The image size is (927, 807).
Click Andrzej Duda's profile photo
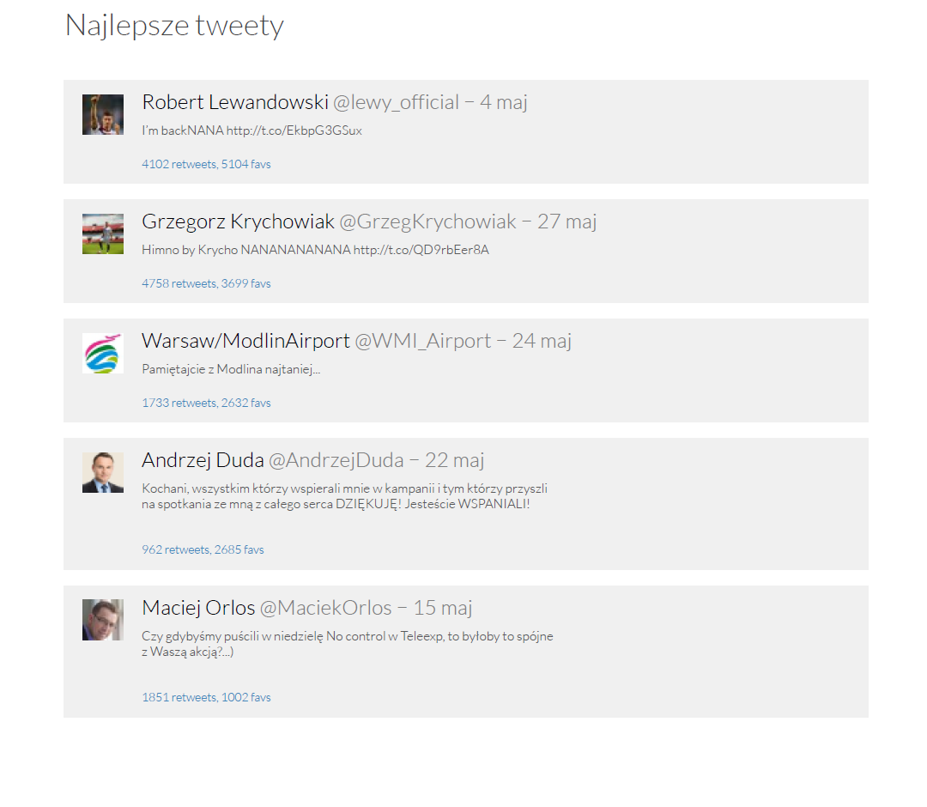pyautogui.click(x=102, y=471)
